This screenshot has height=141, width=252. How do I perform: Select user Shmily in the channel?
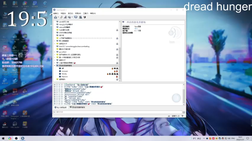tap(64, 74)
